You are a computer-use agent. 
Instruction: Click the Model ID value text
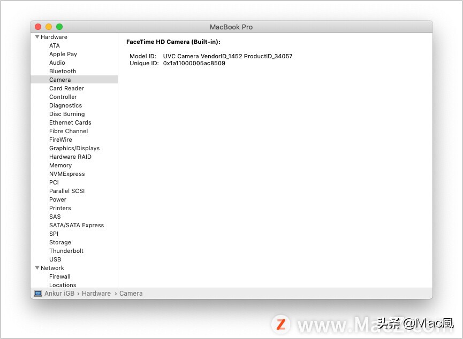pos(227,56)
